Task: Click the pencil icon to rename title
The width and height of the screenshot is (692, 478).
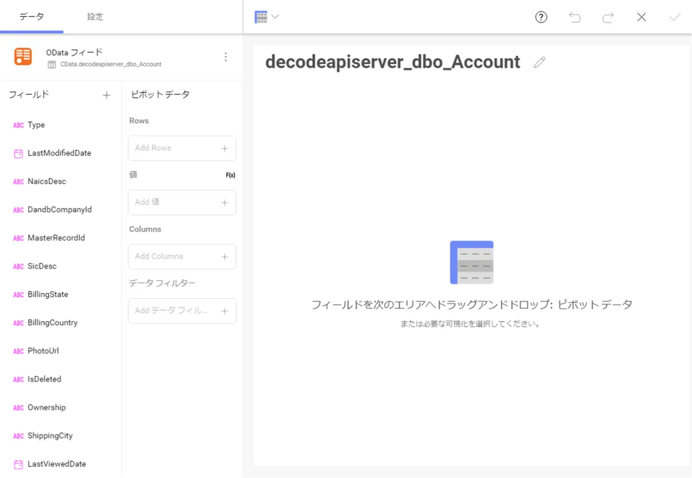Action: (x=539, y=62)
